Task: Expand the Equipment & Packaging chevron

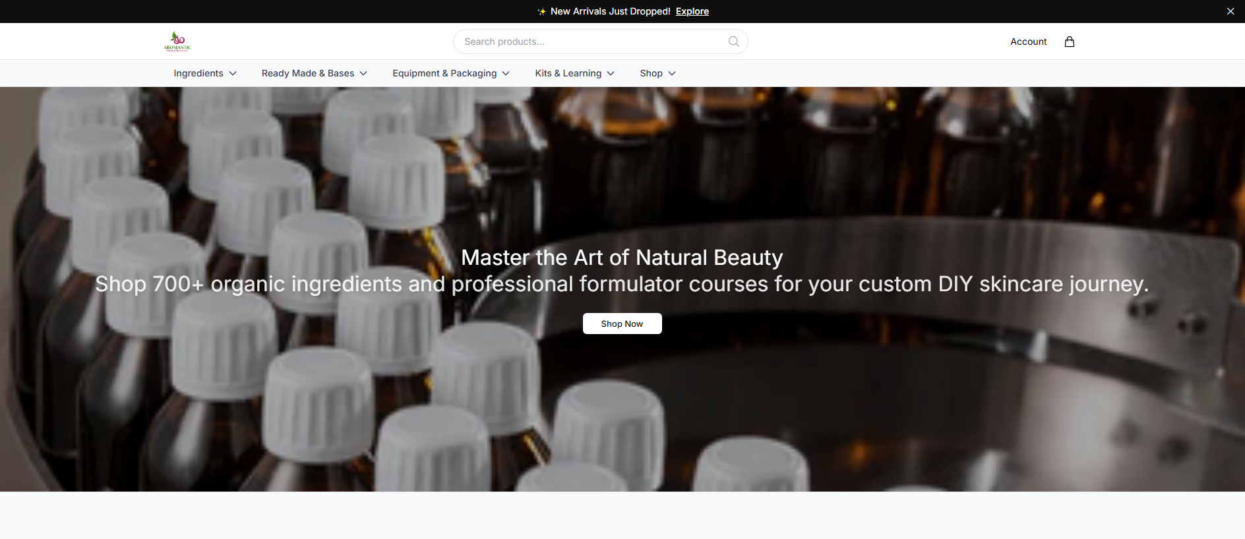Action: pos(506,73)
